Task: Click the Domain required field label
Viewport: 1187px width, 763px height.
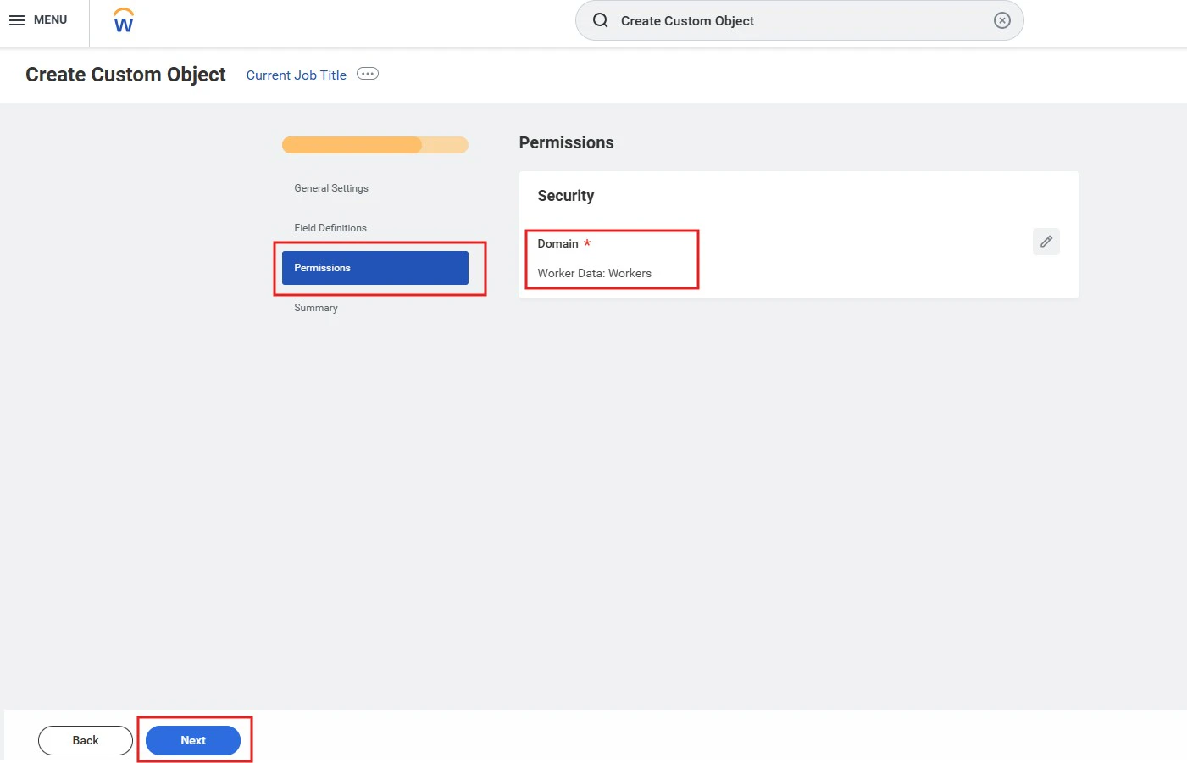Action: (x=557, y=243)
